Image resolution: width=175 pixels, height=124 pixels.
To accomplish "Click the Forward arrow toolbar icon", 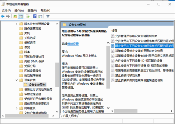I will (8, 16).
